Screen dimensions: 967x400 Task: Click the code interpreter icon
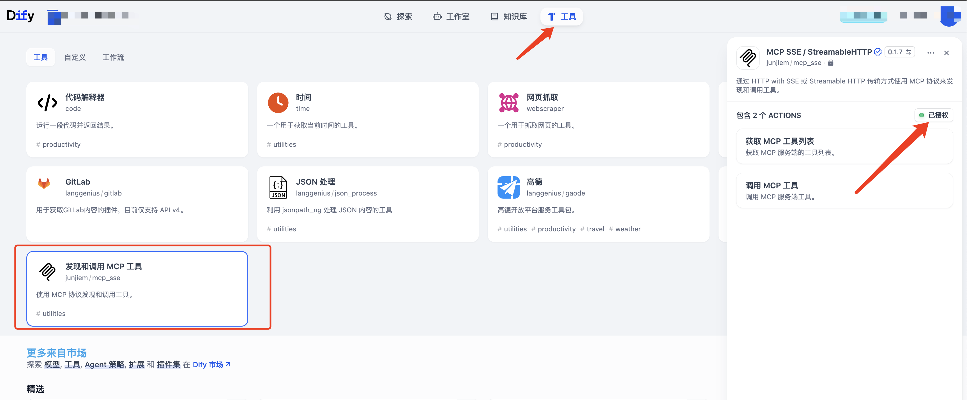click(x=47, y=103)
